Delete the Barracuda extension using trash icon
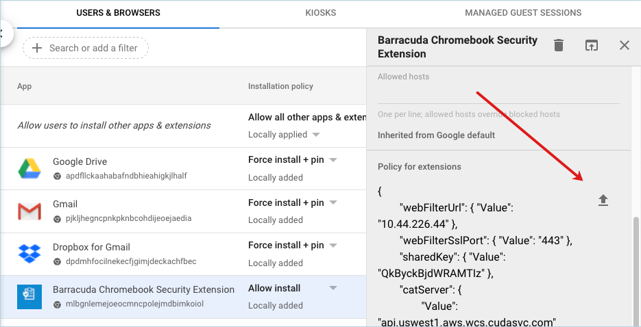641x327 pixels. (x=559, y=45)
